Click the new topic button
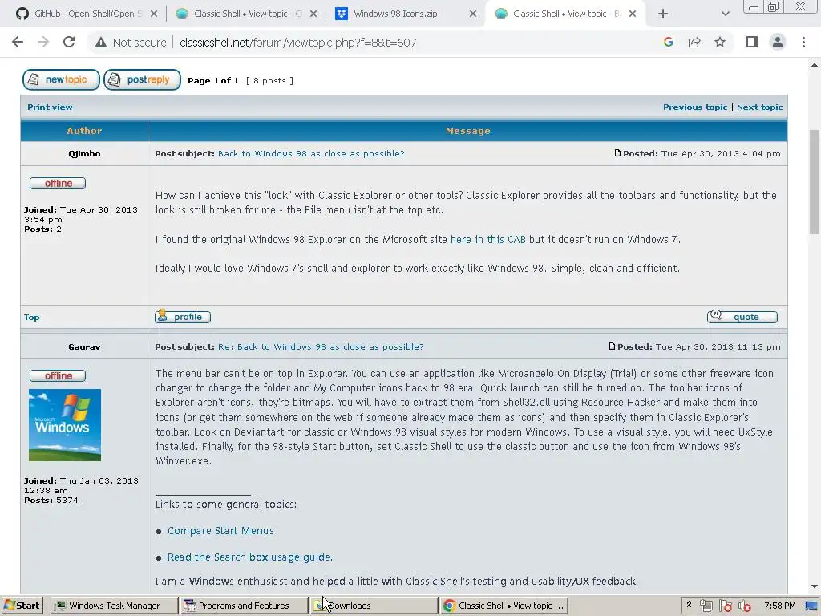This screenshot has width=821, height=616. (61, 79)
